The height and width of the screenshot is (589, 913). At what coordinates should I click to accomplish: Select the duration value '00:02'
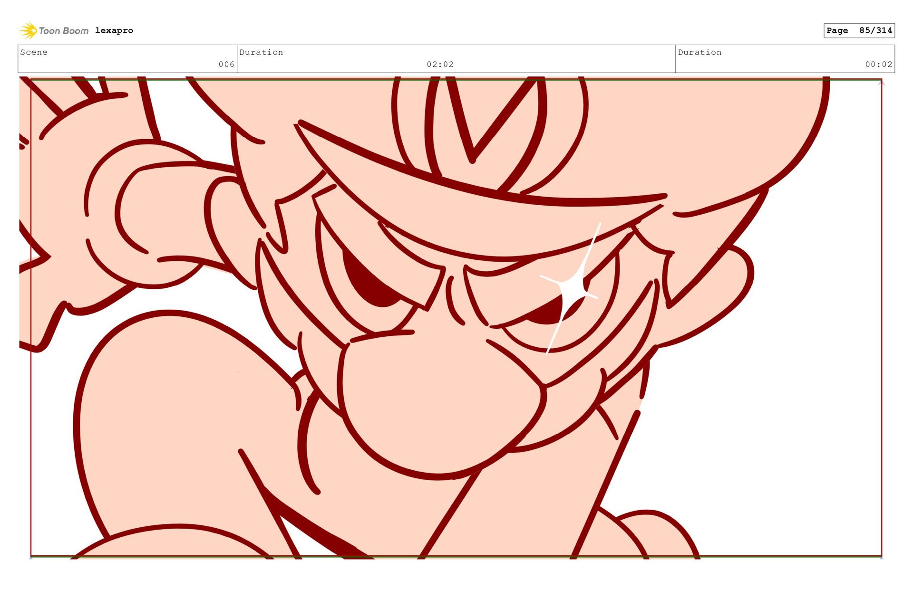[x=879, y=64]
